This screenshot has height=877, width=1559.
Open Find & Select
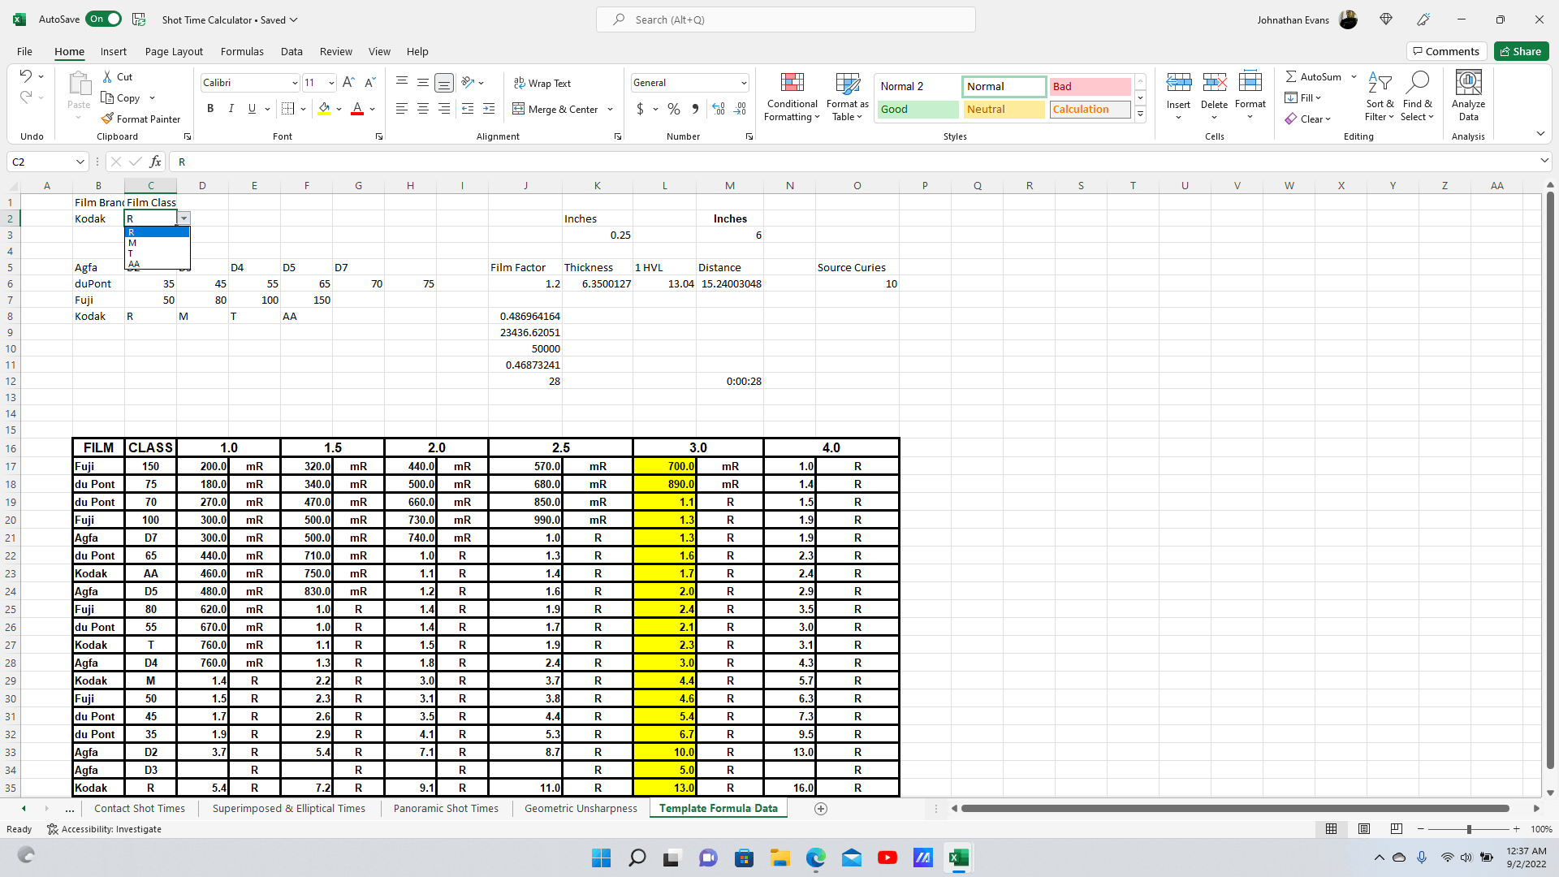click(x=1417, y=97)
